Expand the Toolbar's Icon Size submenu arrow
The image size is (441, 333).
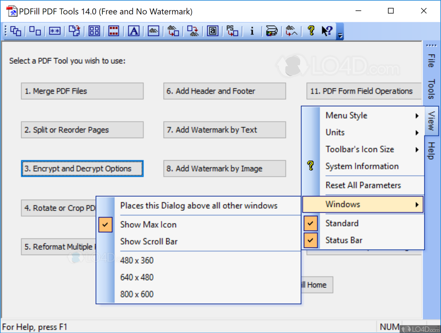tap(417, 149)
